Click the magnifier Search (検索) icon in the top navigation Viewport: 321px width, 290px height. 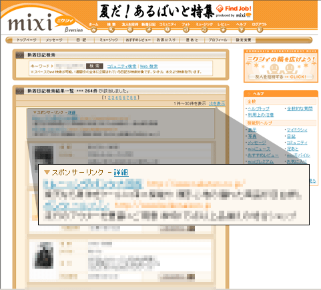click(111, 29)
